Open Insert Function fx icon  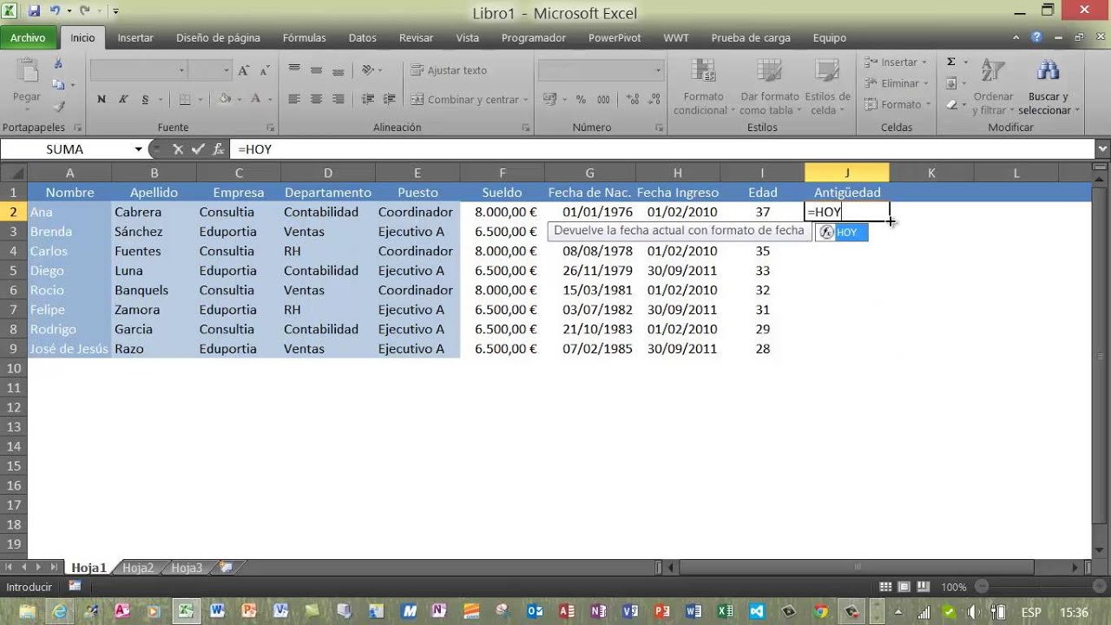[x=218, y=149]
